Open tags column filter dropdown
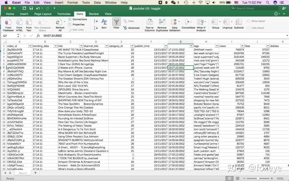This screenshot has width=289, height=181. (217, 46)
